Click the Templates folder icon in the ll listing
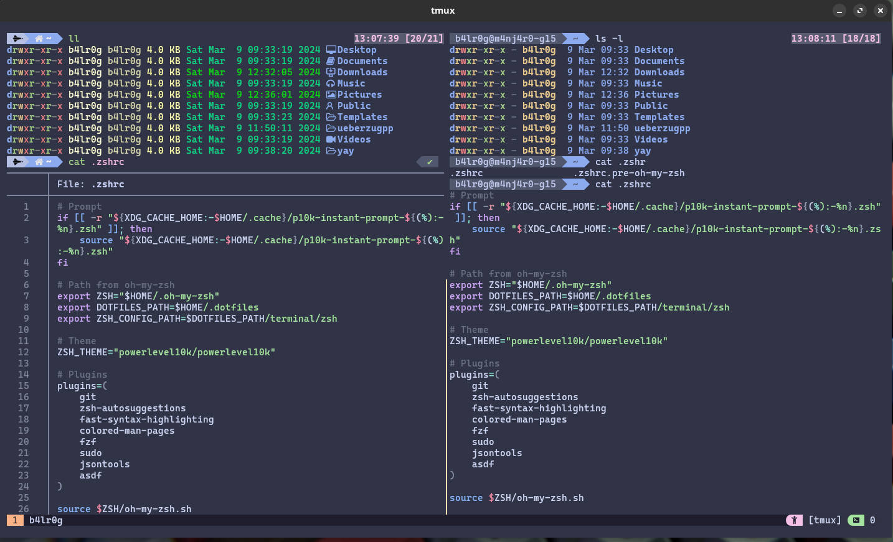 pyautogui.click(x=331, y=117)
